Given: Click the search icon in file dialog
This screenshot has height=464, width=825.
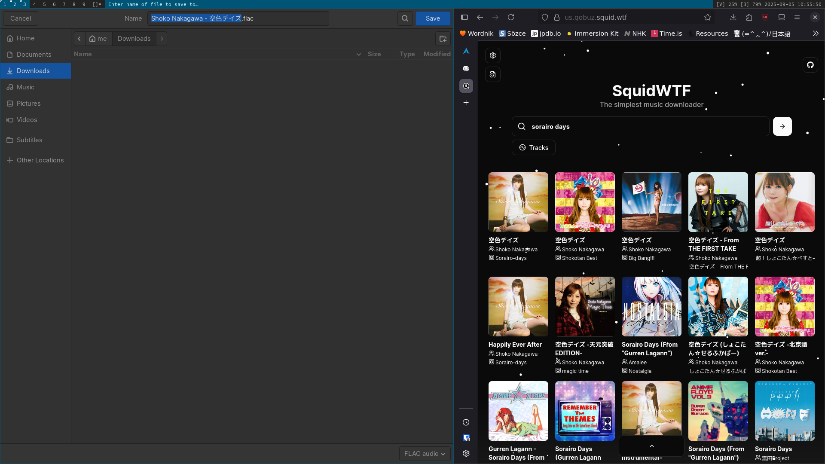Looking at the screenshot, I should (405, 18).
